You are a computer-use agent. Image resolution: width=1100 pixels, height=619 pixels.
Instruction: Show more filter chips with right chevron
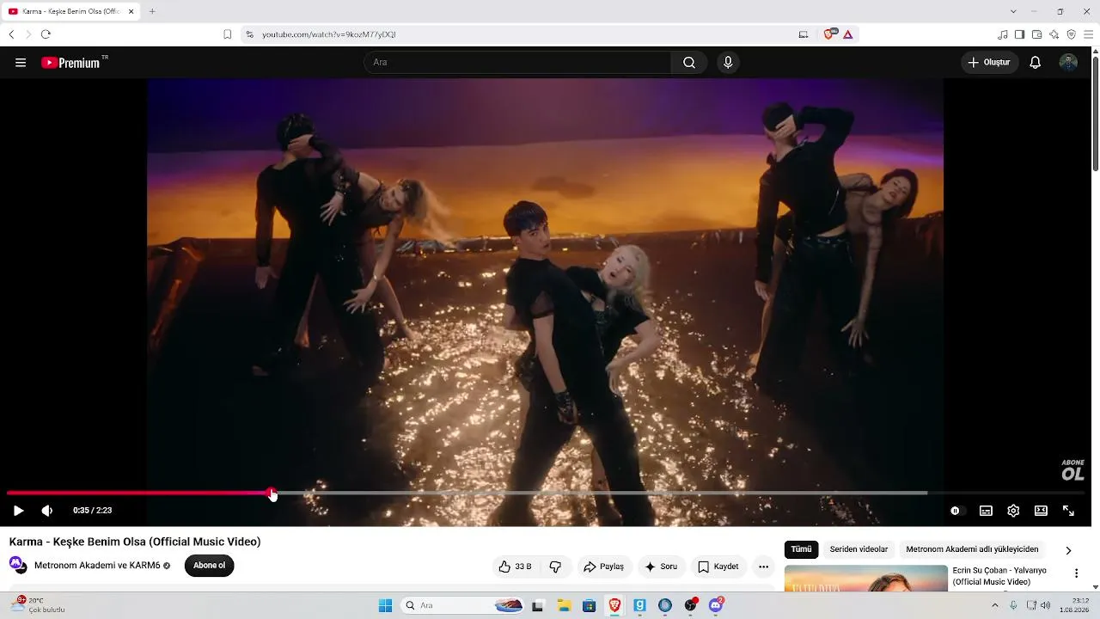(1068, 550)
